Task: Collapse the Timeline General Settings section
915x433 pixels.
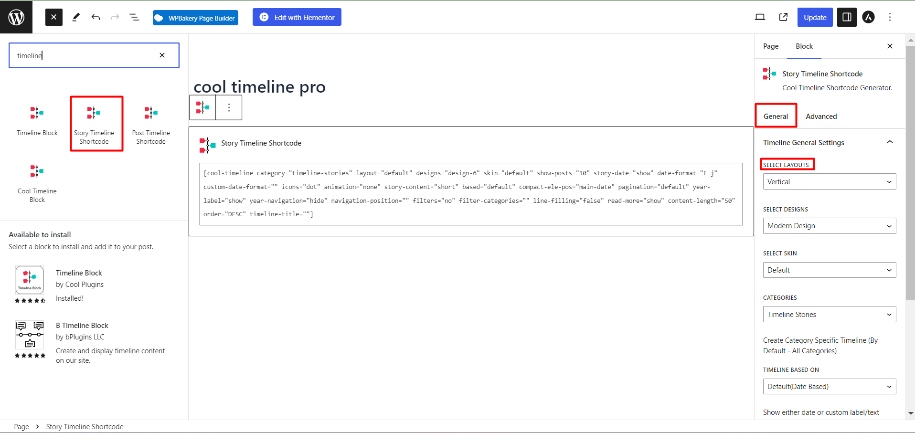Action: click(890, 142)
